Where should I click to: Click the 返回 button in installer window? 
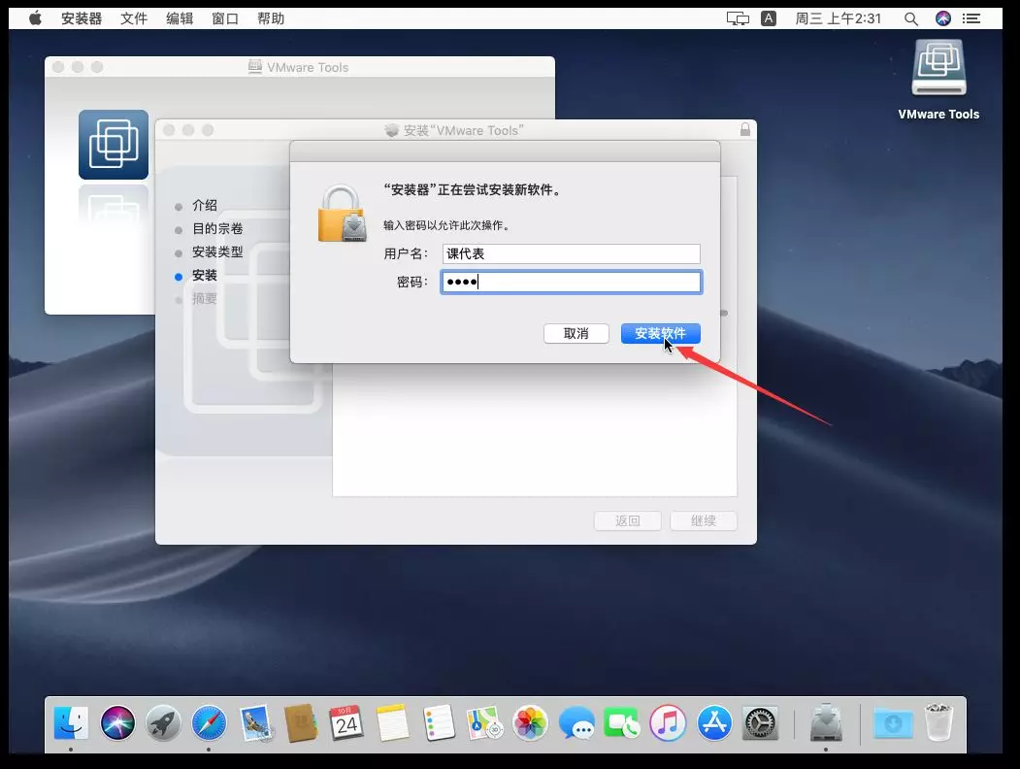coord(627,520)
